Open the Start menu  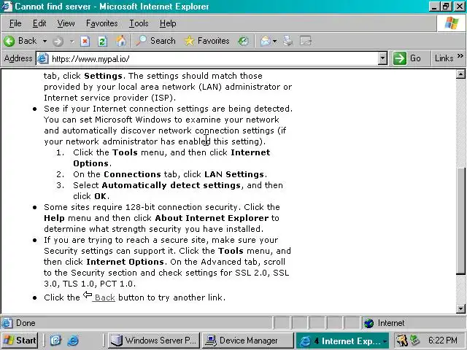[x=20, y=341]
